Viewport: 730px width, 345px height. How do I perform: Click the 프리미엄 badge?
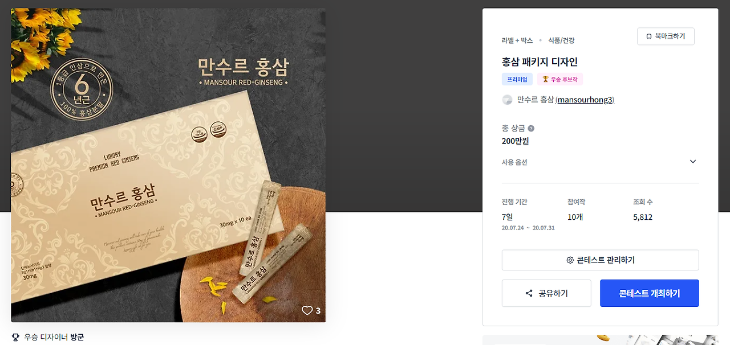point(517,79)
